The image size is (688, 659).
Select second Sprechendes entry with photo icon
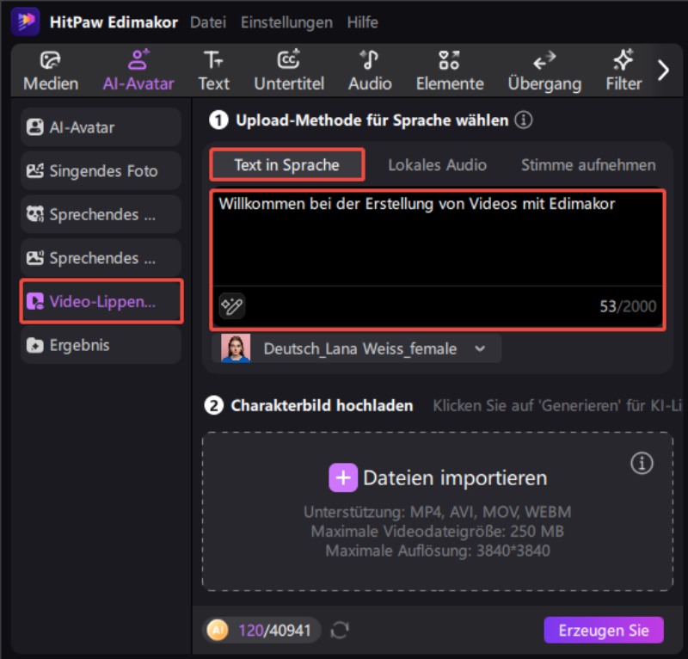[101, 258]
